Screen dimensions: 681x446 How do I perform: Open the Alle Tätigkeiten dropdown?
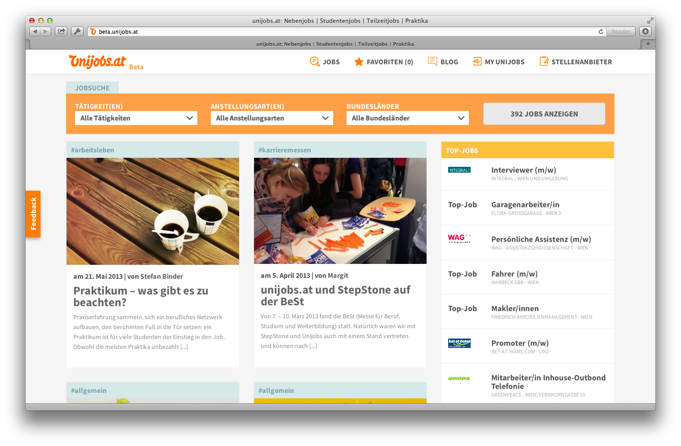coord(136,118)
